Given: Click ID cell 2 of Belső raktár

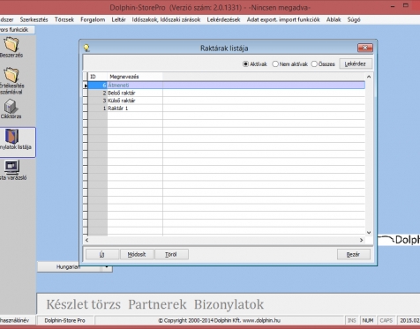Looking at the screenshot, I should click(98, 93).
